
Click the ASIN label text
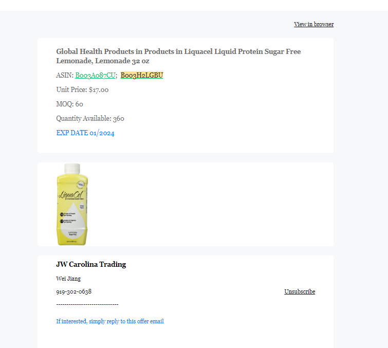point(65,75)
